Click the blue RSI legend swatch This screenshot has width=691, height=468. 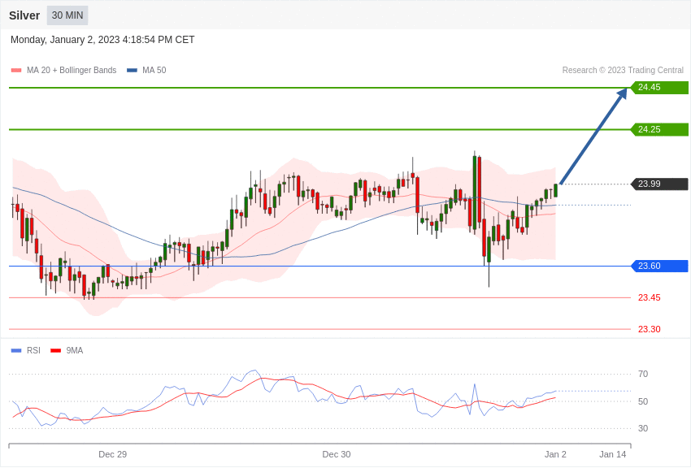[x=16, y=350]
